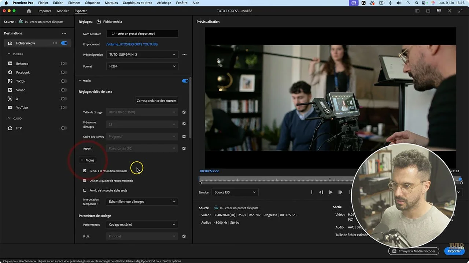
Task: Uncheck the Profil source match checkbox
Action: point(184,236)
